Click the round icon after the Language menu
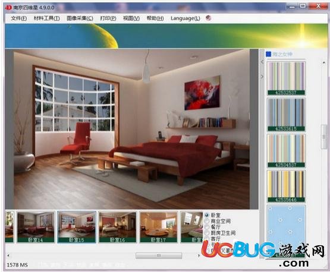 [208, 18]
